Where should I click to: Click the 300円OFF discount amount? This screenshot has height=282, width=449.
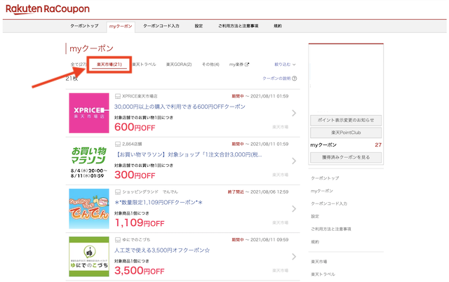point(135,175)
